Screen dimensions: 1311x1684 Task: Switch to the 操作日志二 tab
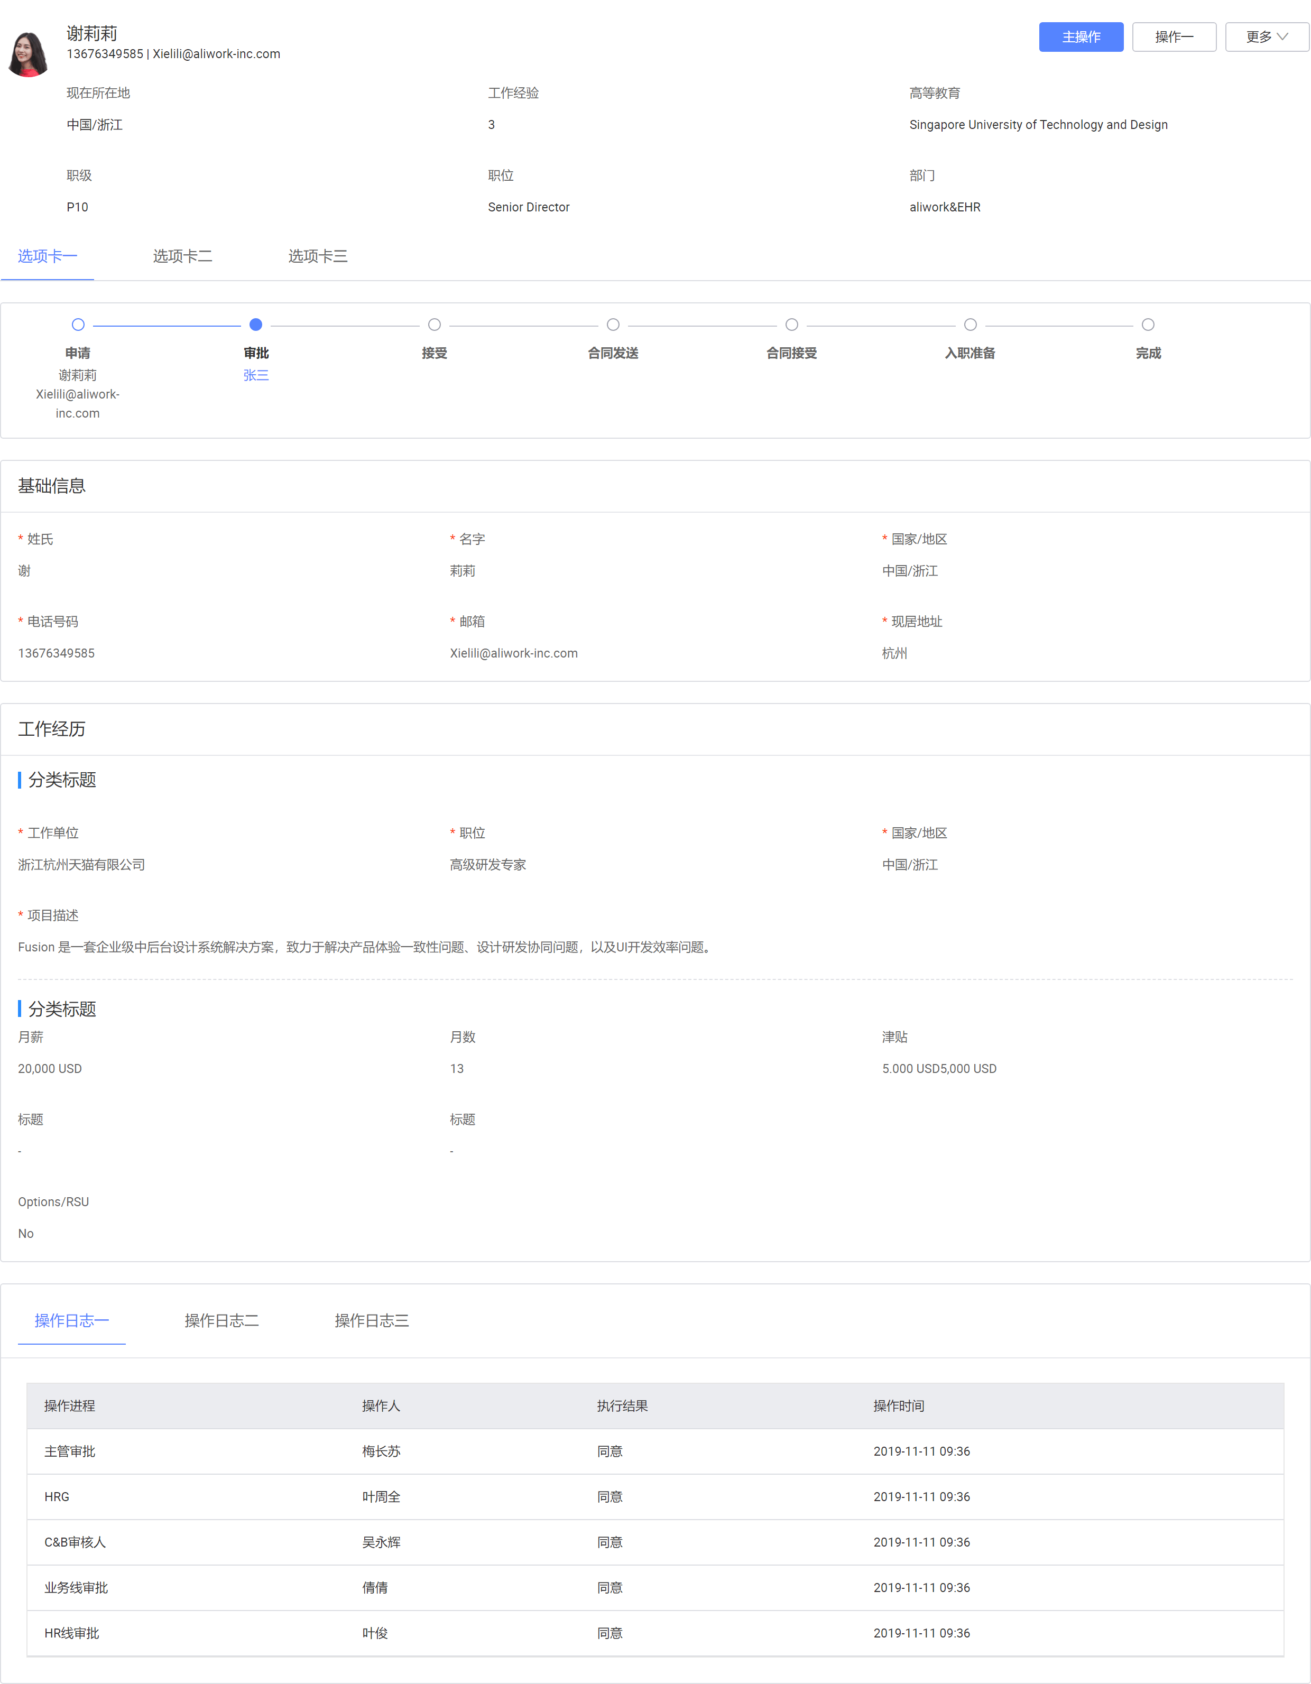click(221, 1320)
